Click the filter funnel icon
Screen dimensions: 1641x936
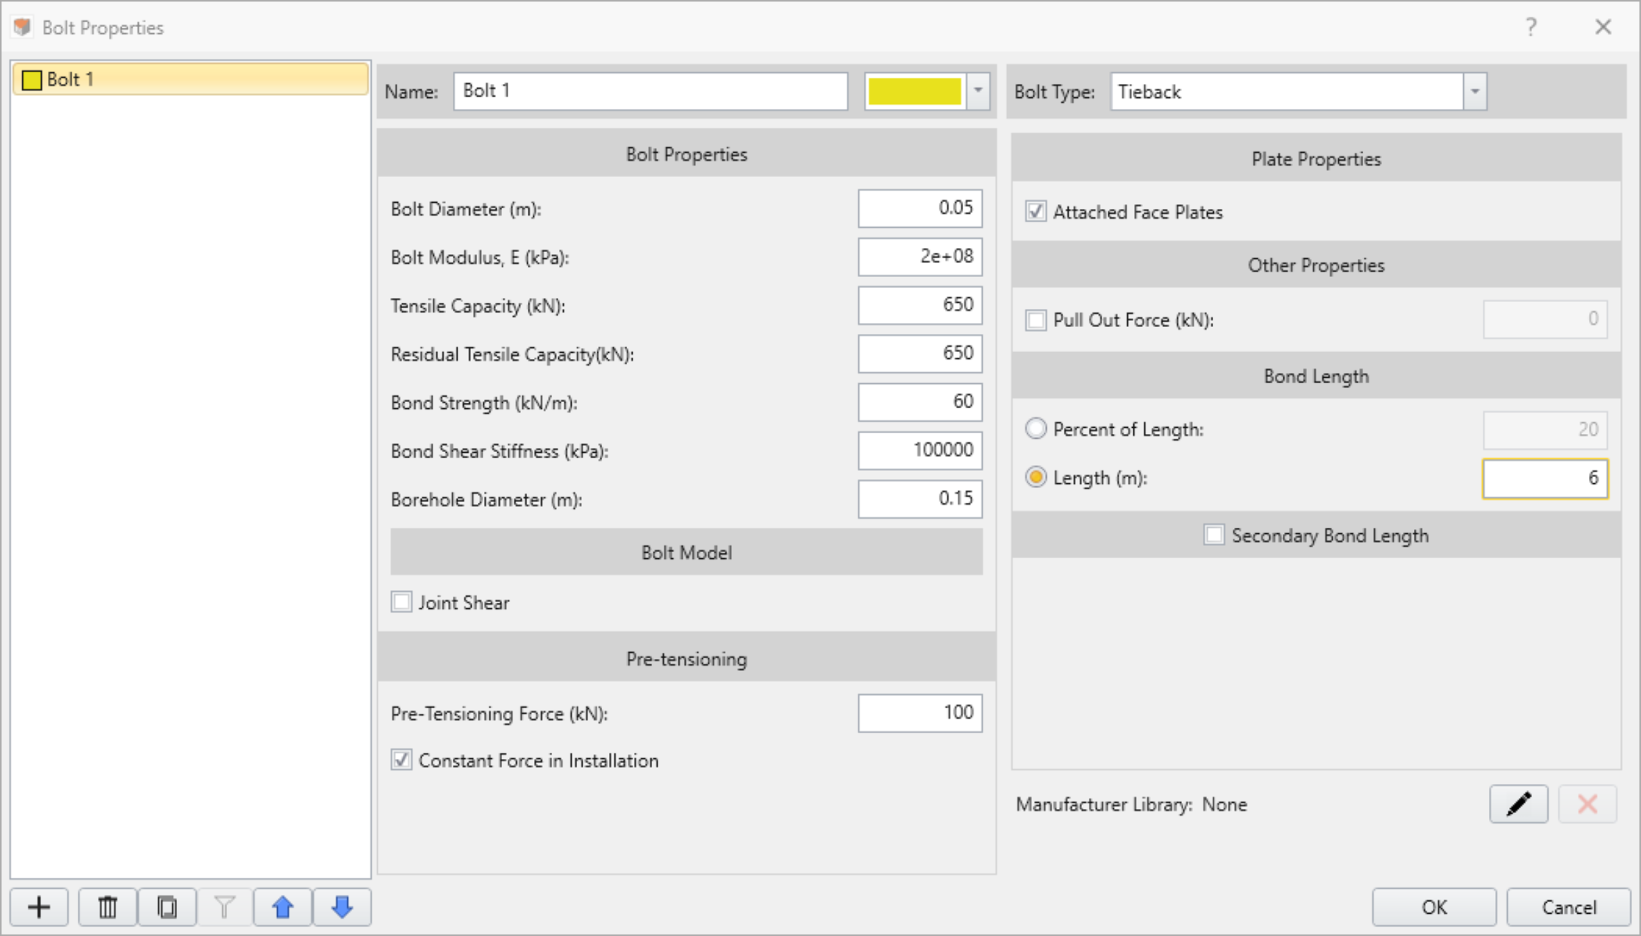[x=224, y=907]
